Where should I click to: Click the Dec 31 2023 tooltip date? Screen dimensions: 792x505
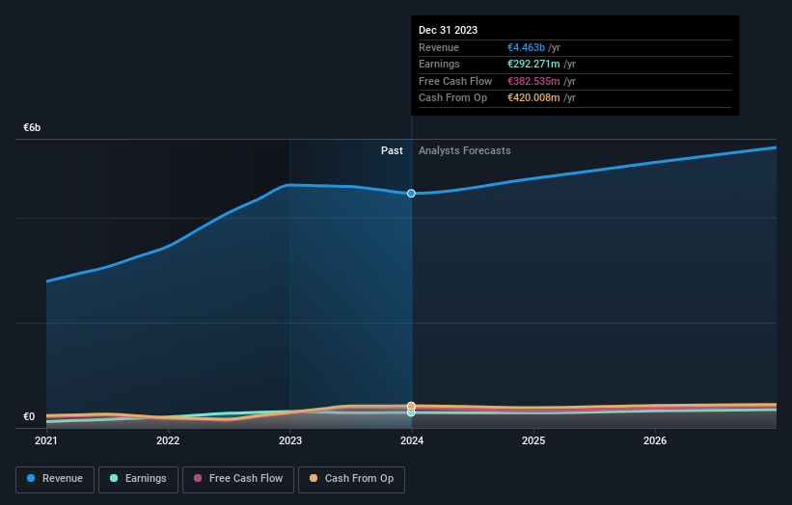(x=448, y=30)
